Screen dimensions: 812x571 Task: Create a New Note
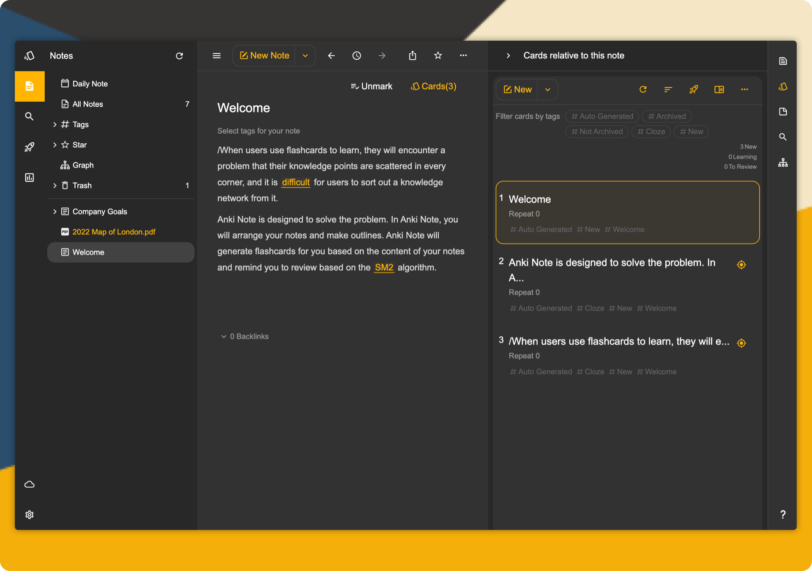pos(264,55)
